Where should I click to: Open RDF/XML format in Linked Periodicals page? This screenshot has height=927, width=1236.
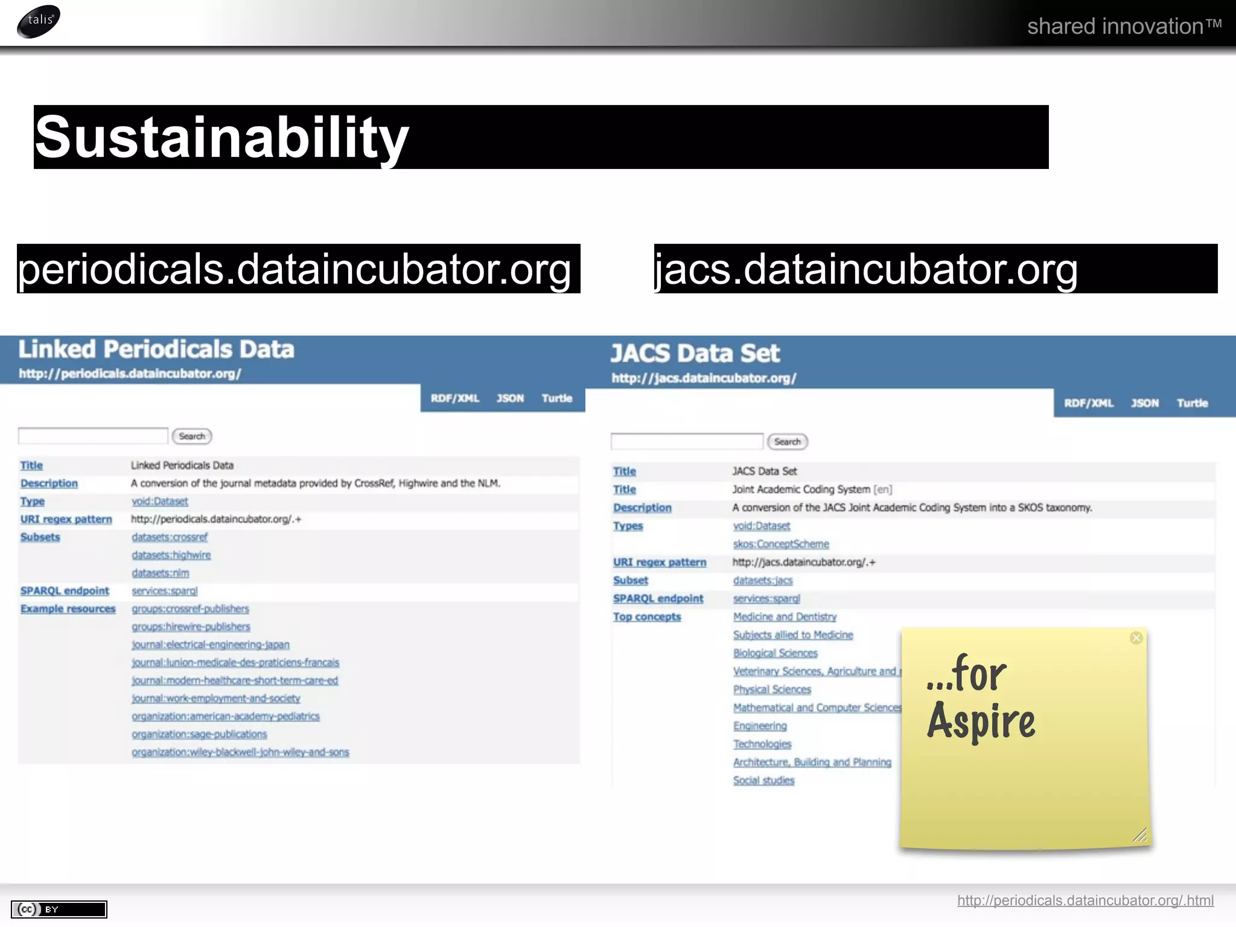454,398
